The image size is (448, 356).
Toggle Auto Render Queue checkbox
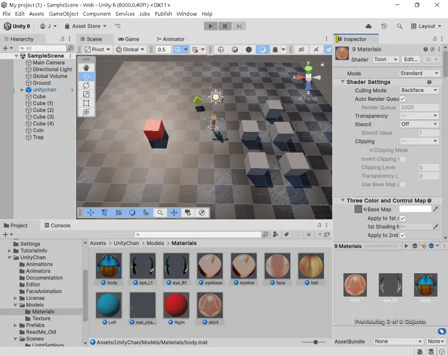pyautogui.click(x=403, y=99)
